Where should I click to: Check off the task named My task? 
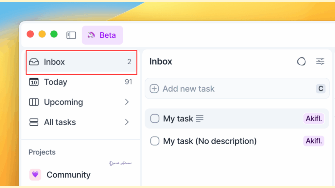pos(154,118)
